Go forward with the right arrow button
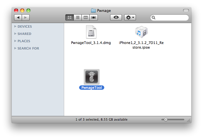The height and width of the screenshot is (139, 203). click(x=25, y=18)
